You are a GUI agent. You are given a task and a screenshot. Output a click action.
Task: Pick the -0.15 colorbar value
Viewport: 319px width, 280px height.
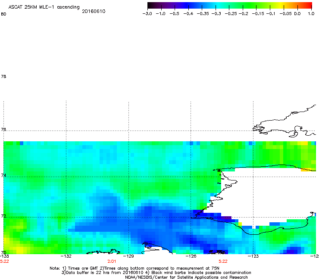[x=258, y=14]
